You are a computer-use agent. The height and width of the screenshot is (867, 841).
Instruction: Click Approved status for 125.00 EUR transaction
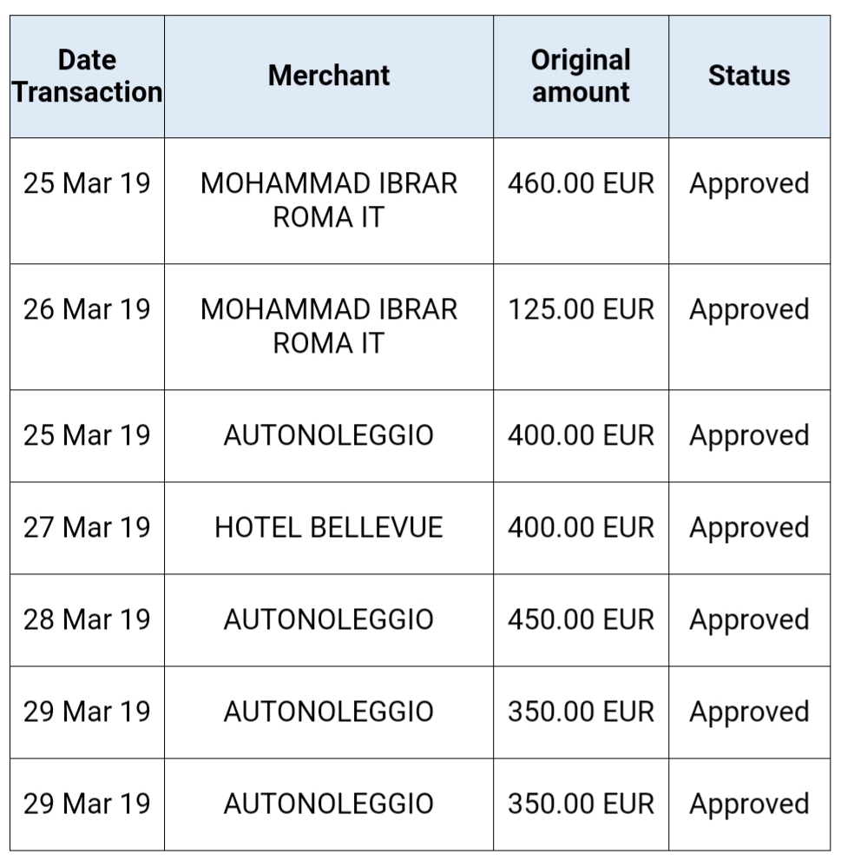click(x=749, y=310)
